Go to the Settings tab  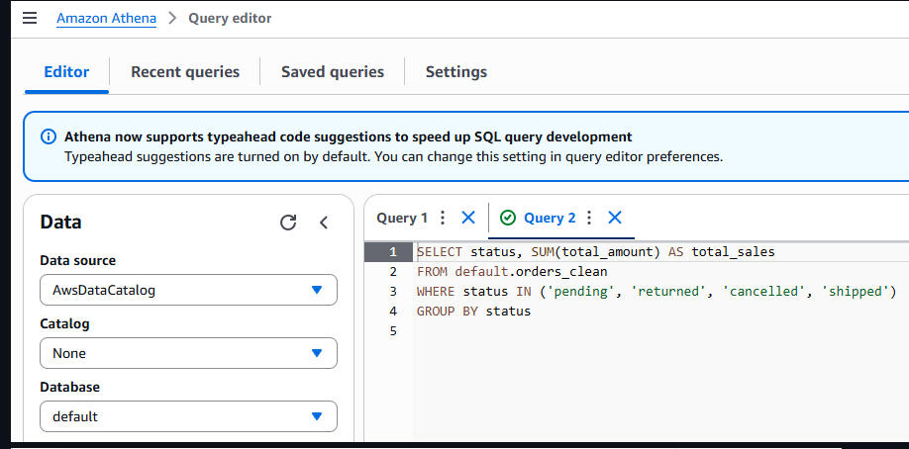456,71
